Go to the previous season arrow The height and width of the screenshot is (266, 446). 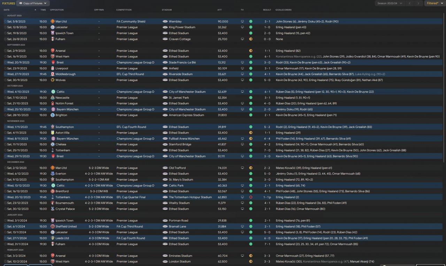[410, 3]
